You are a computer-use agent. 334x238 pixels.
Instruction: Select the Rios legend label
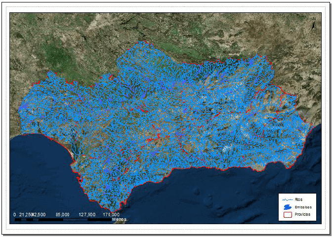(x=299, y=200)
